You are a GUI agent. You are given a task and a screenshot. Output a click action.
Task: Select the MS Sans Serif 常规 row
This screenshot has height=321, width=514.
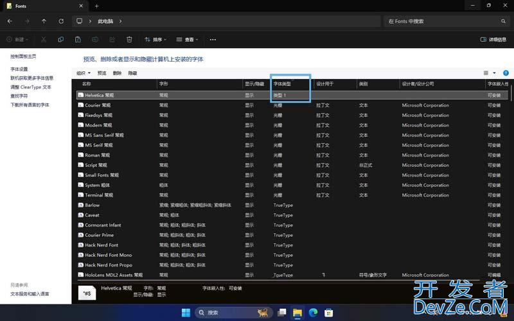292,135
